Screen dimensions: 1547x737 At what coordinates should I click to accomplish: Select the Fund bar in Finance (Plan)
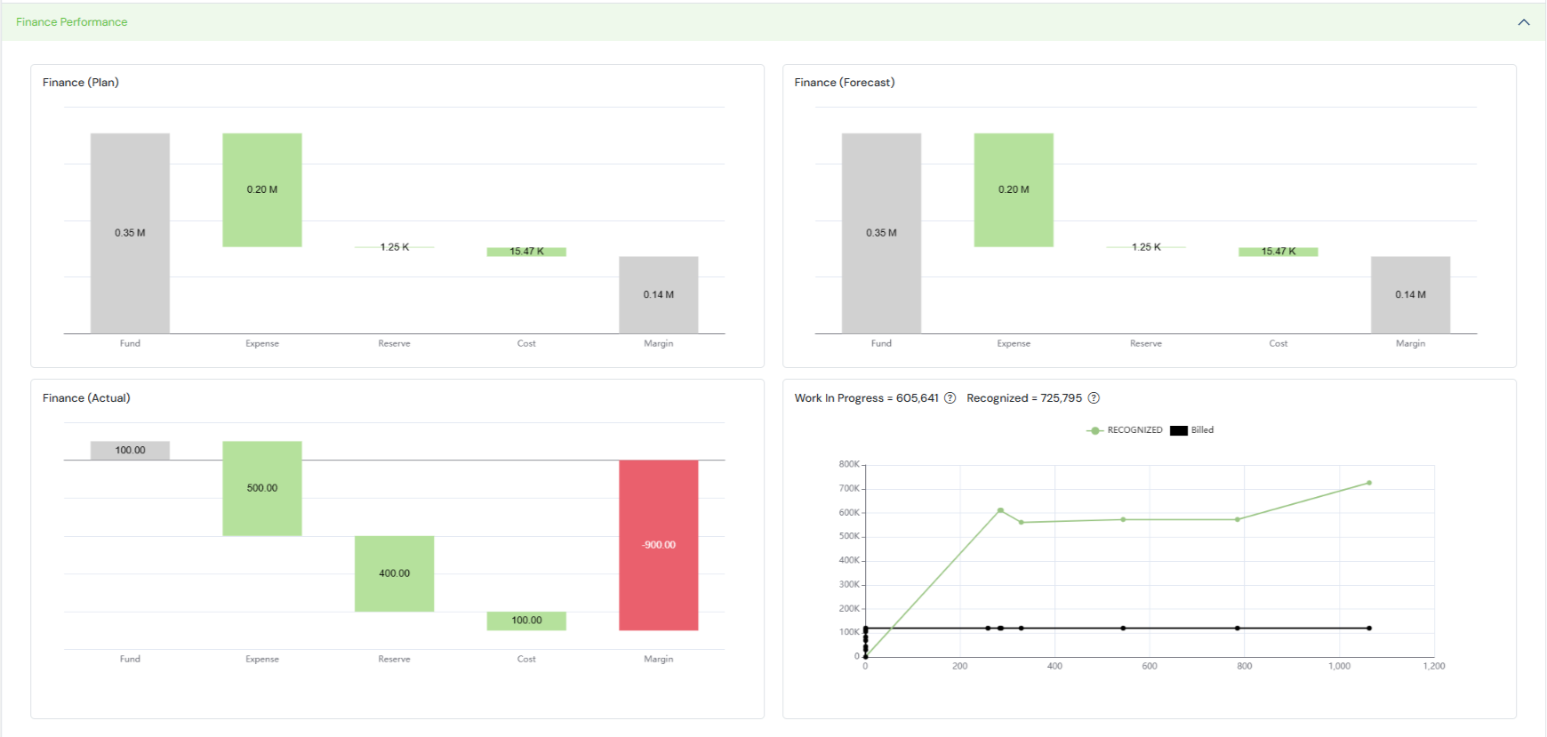point(130,233)
